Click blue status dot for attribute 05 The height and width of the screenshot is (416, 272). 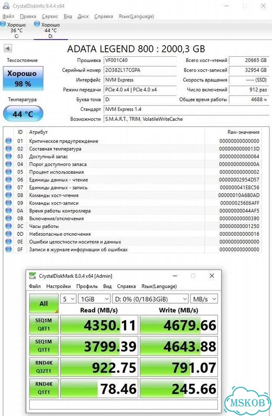click(9, 172)
